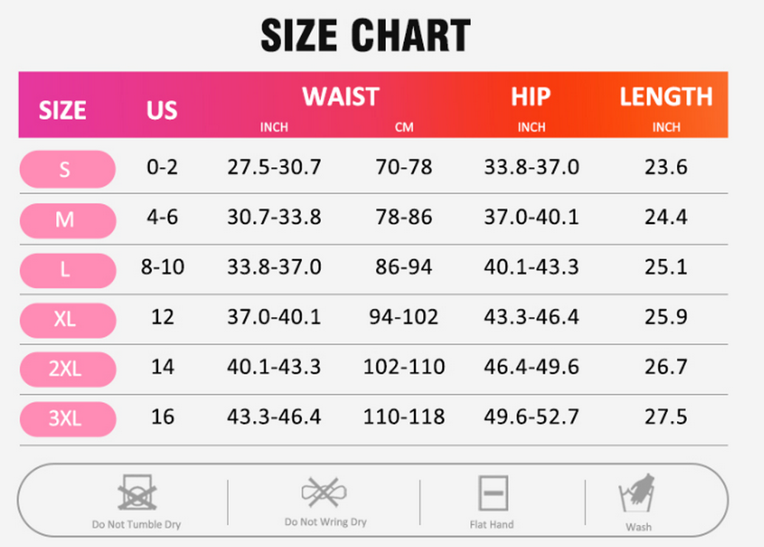Click the WAIST column header
This screenshot has width=764, height=547.
340,96
